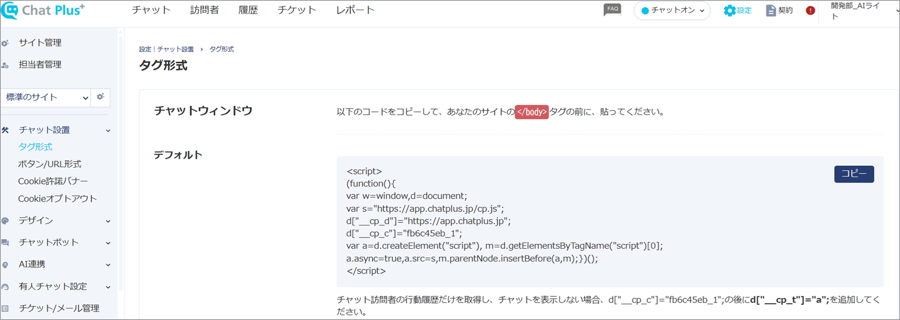
Task: Click the document icon for 契約
Action: coord(771,11)
